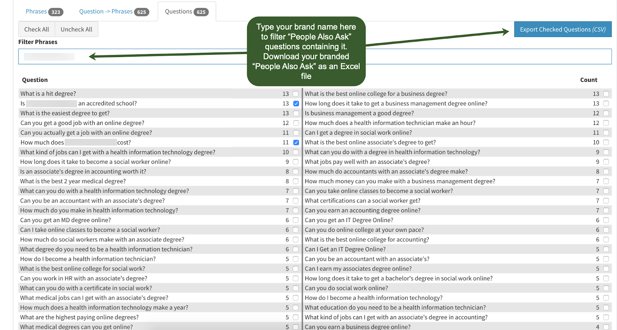The height and width of the screenshot is (330, 617).
Task: Click the Question column header
Action: point(35,80)
